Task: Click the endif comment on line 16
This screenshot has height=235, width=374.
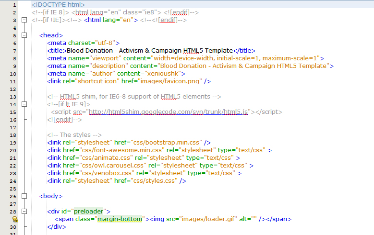Action: pos(64,119)
